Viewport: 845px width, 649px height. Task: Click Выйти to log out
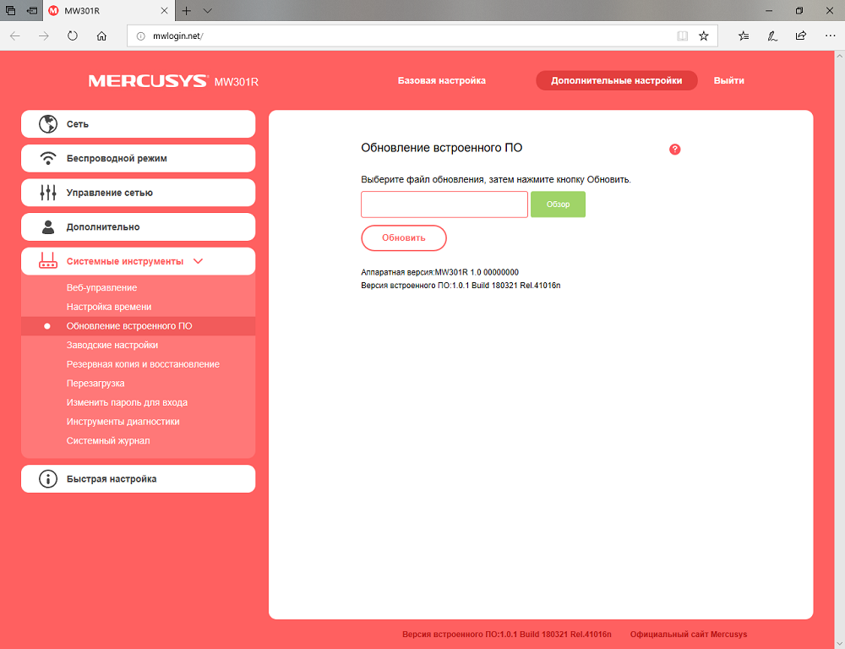pos(729,80)
